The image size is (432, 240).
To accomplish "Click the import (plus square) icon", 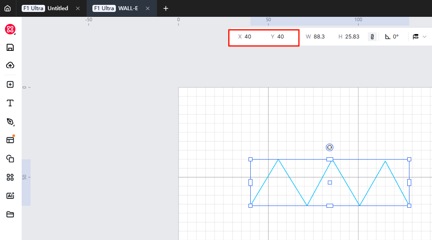I will point(10,84).
